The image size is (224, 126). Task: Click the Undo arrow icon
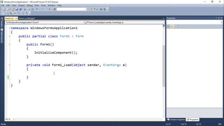coord(37,9)
